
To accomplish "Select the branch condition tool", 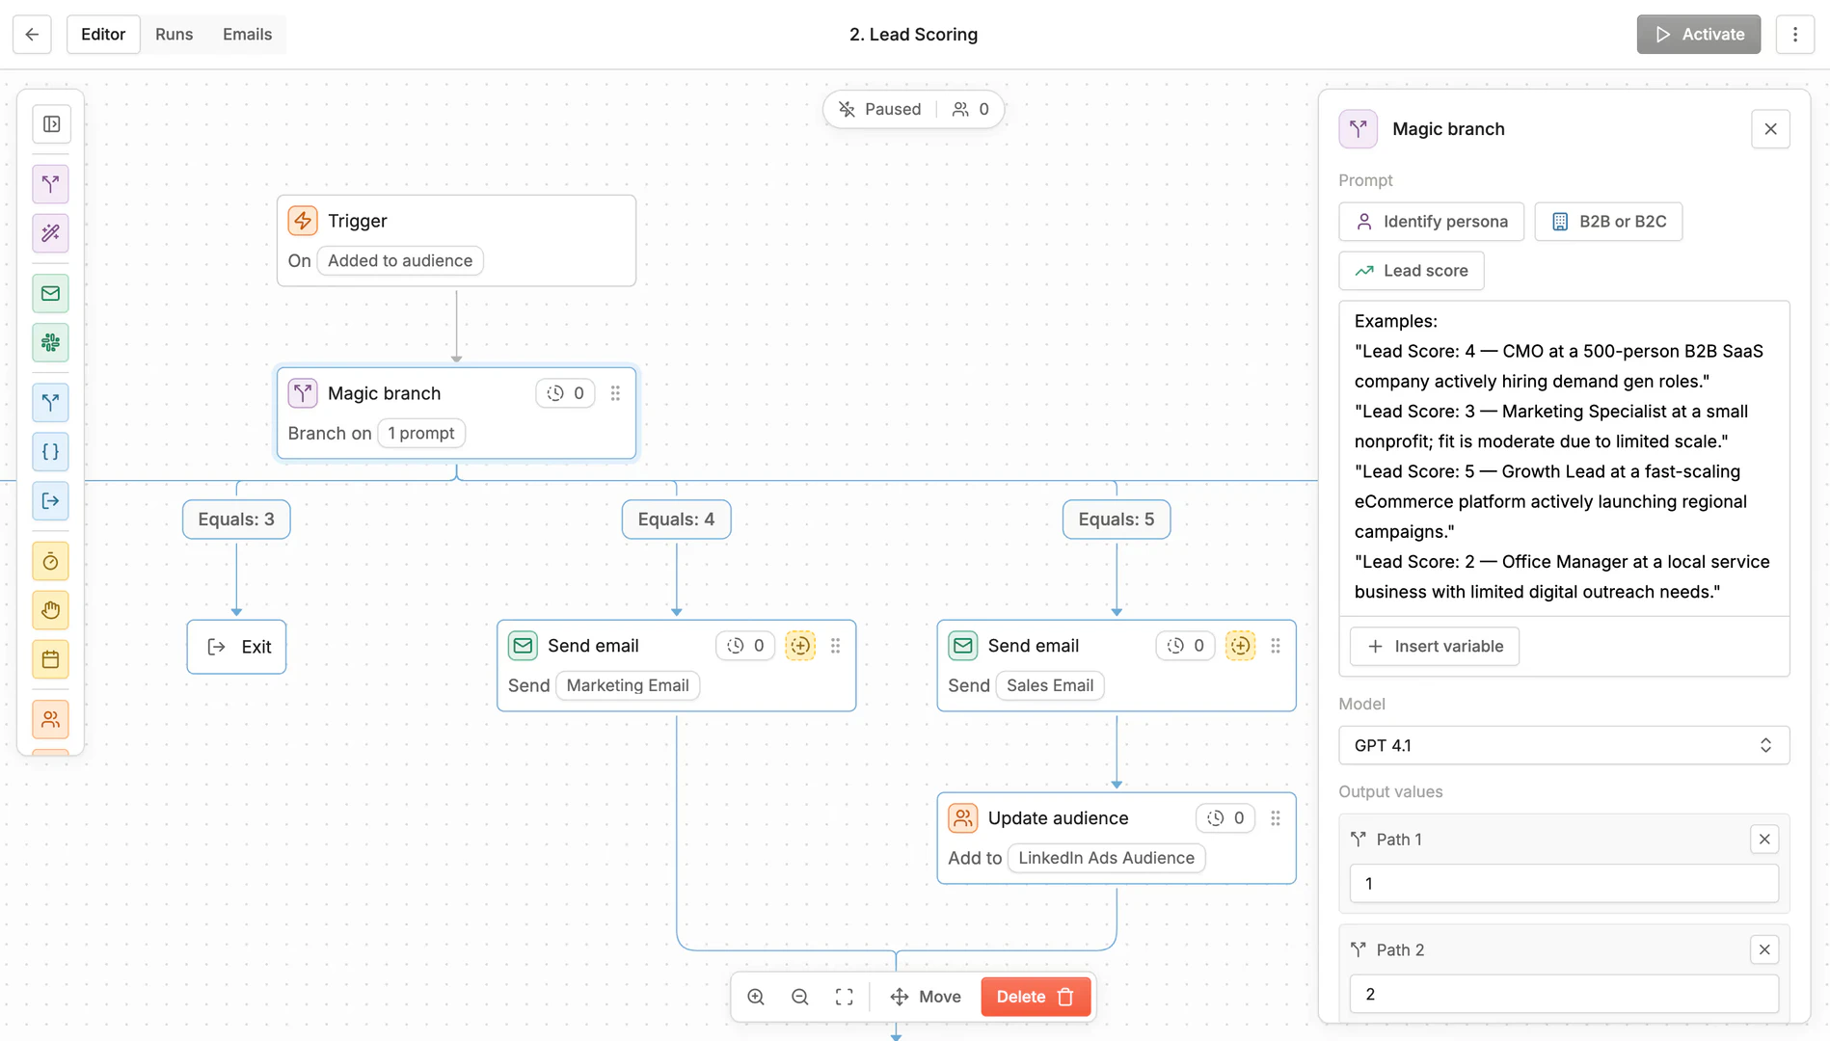I will click(50, 403).
